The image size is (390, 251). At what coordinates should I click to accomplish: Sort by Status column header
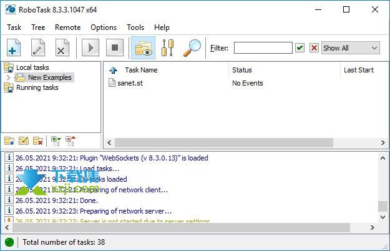point(241,70)
